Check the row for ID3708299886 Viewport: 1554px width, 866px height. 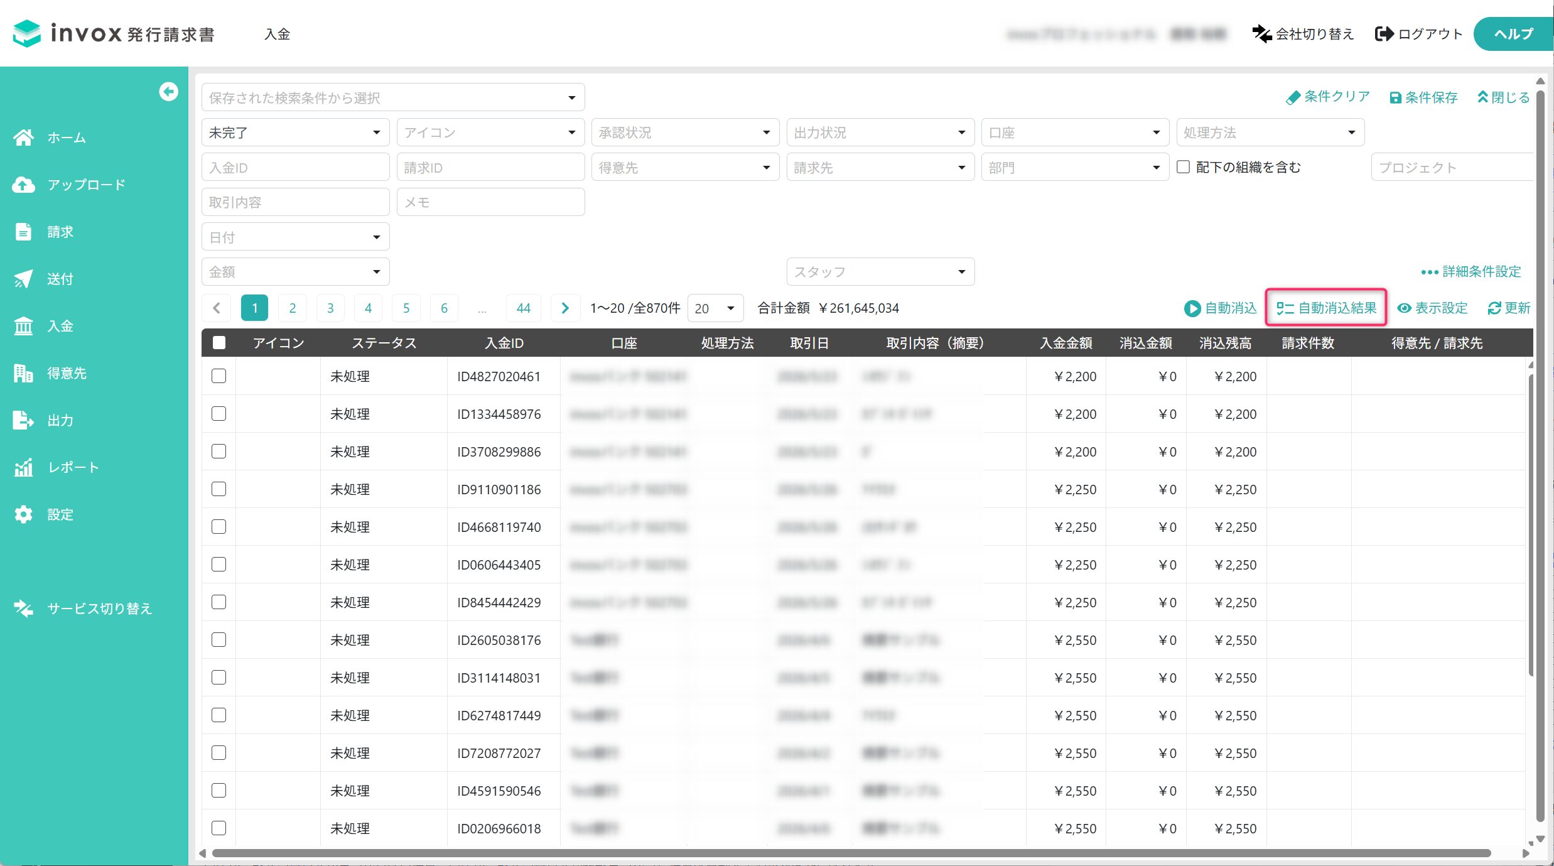[x=219, y=451]
